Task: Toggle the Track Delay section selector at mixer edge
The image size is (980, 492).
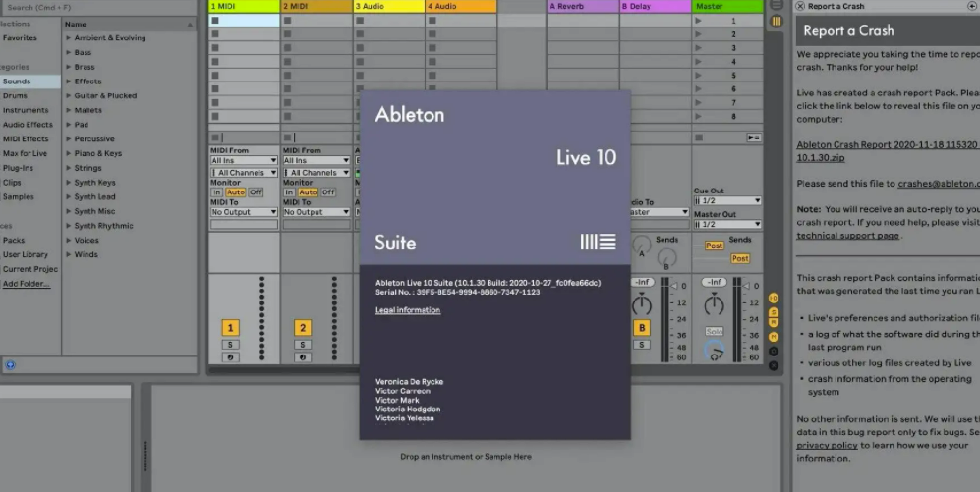Action: pos(774,351)
